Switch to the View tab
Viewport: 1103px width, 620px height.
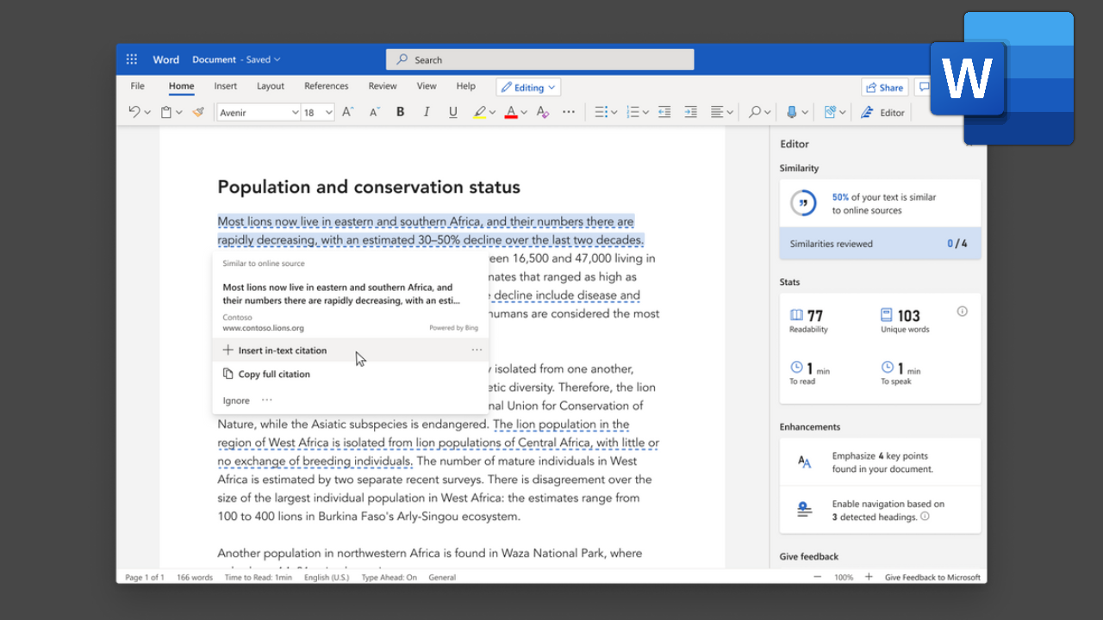pyautogui.click(x=427, y=86)
